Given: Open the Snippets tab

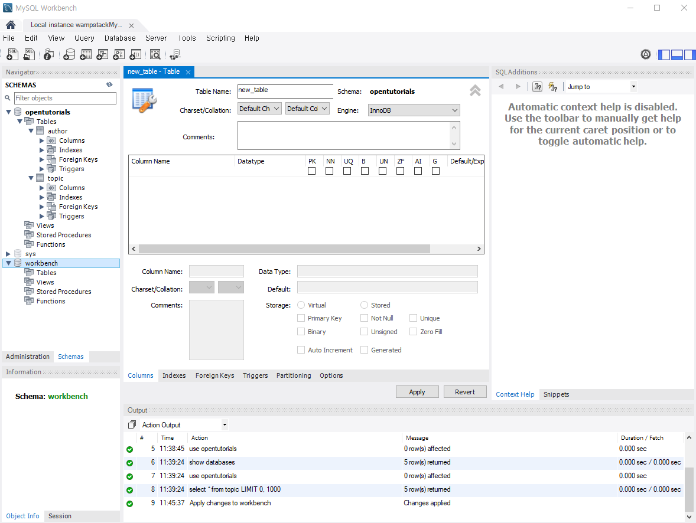Looking at the screenshot, I should (556, 394).
